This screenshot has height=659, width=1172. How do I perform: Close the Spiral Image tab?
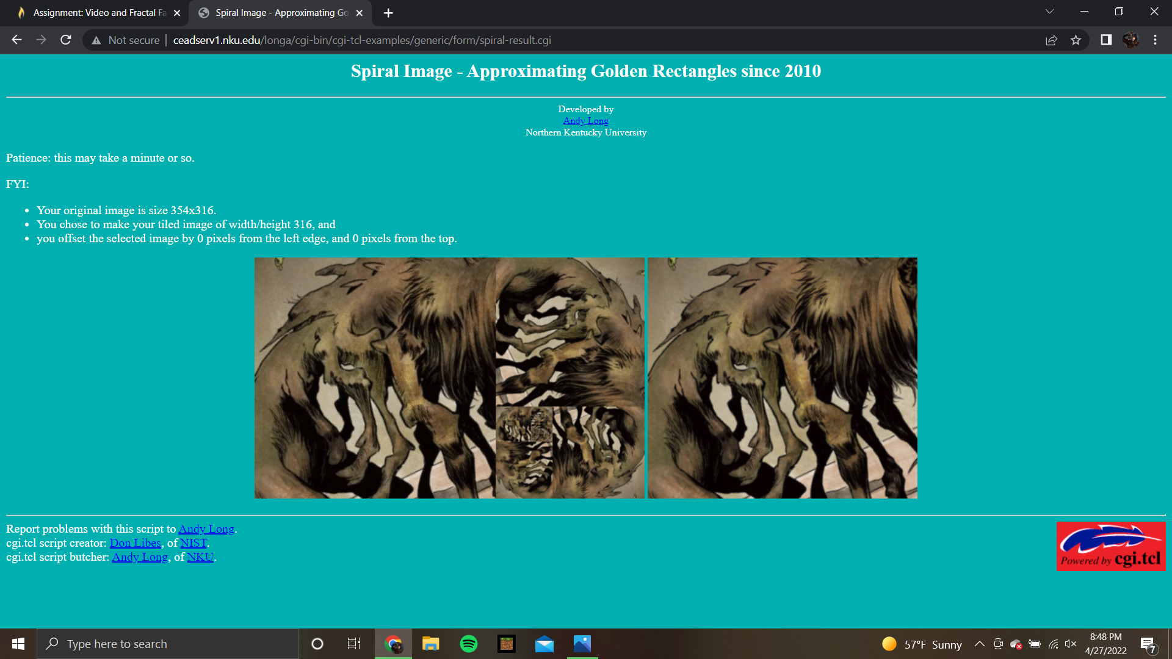click(x=360, y=13)
